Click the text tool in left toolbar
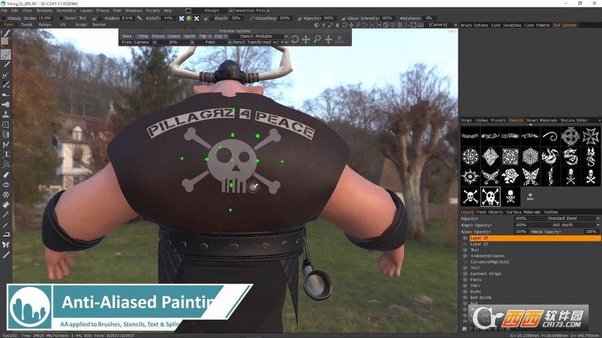 tap(6, 154)
